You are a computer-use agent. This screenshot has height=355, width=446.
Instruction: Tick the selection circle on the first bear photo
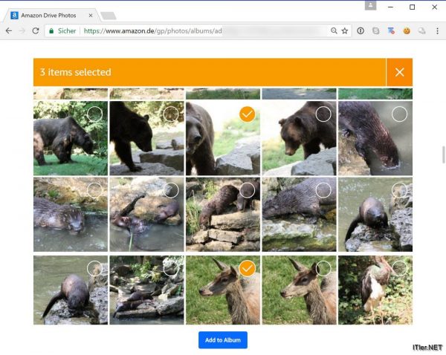[x=94, y=114]
